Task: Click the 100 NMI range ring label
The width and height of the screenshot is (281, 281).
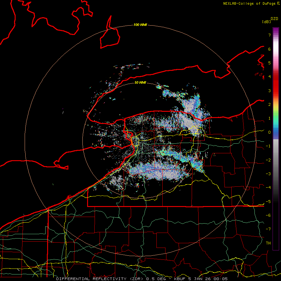Action: pos(140,25)
